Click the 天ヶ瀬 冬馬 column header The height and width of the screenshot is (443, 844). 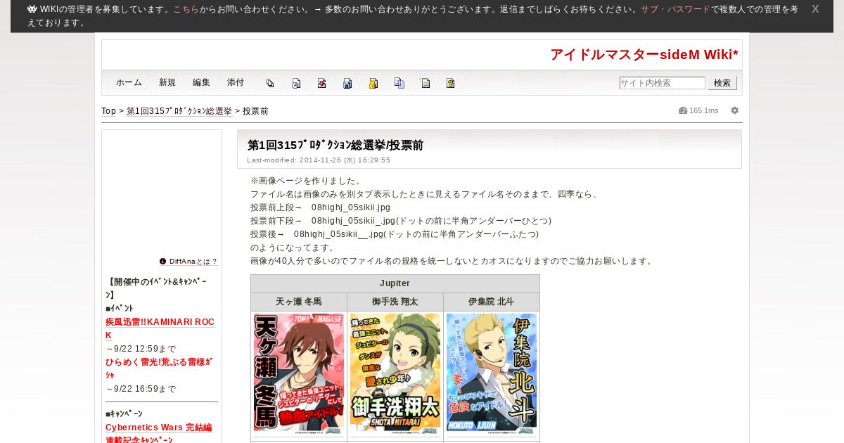(x=299, y=302)
